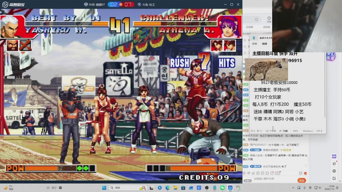Switch to the 活跃榜 tab

point(266,27)
